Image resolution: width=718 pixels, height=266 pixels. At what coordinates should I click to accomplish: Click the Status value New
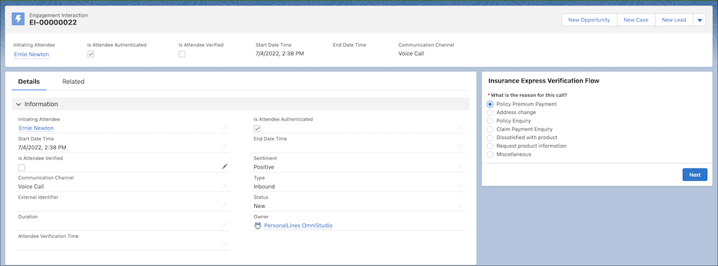(x=259, y=206)
